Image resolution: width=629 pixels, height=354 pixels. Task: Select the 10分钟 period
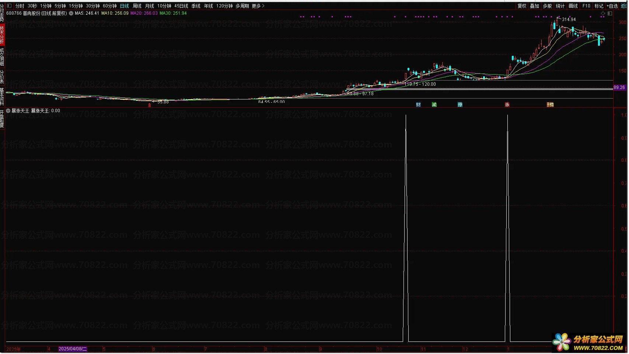click(x=164, y=6)
